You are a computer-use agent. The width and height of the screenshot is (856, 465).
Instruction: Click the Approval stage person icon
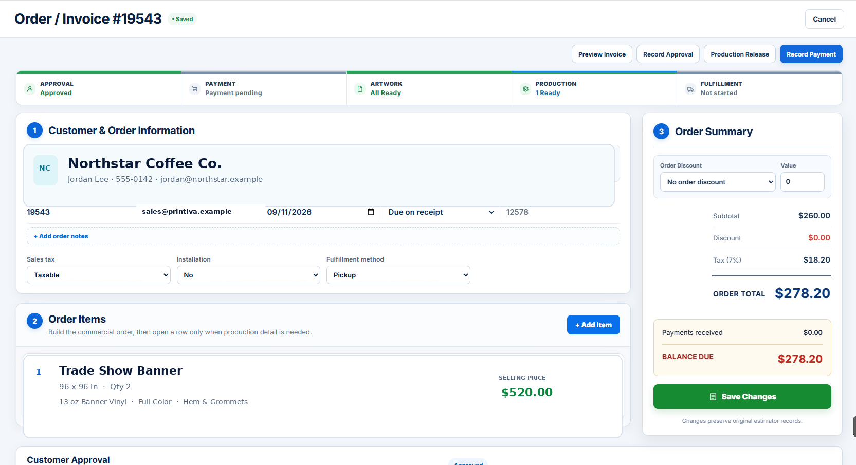30,89
